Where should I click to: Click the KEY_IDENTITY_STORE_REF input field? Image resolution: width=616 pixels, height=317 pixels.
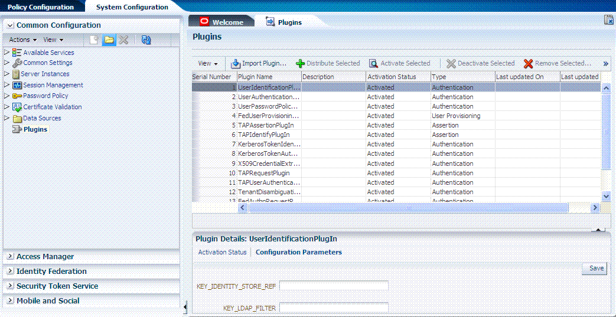point(334,286)
